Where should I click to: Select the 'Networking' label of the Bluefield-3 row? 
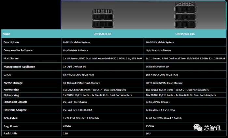coord(11,95)
